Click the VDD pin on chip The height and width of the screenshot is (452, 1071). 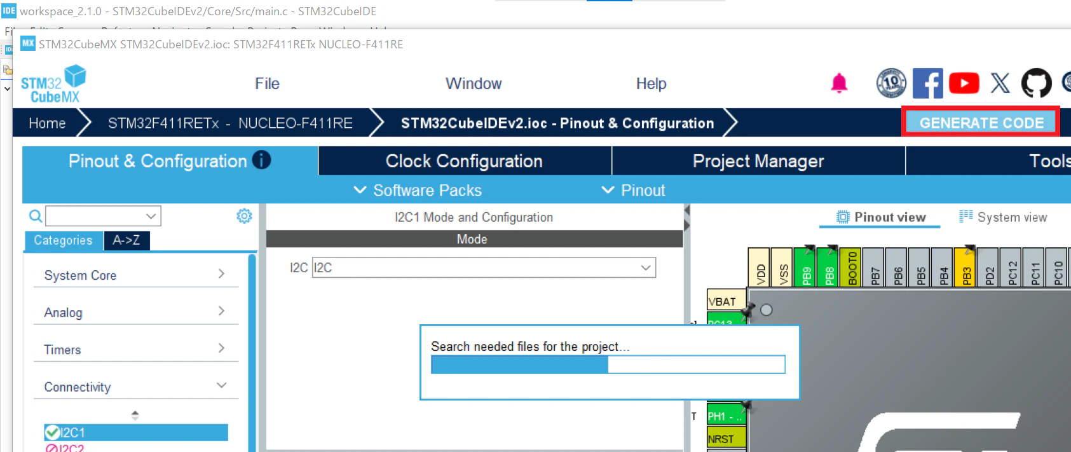point(759,268)
